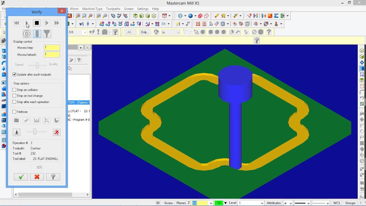
Task: Select the simulate tool and holder icon
Action: [x=47, y=34]
